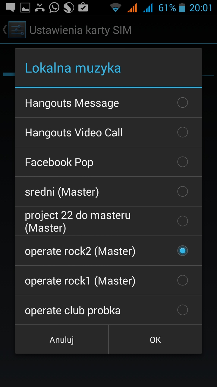Tap the missed call notification icon
The width and height of the screenshot is (217, 387).
point(39,8)
